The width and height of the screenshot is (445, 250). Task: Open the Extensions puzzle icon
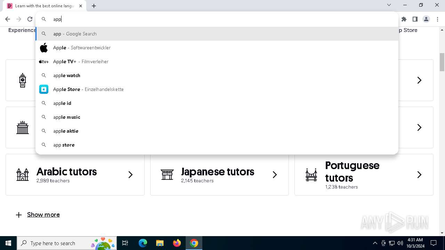(x=404, y=19)
